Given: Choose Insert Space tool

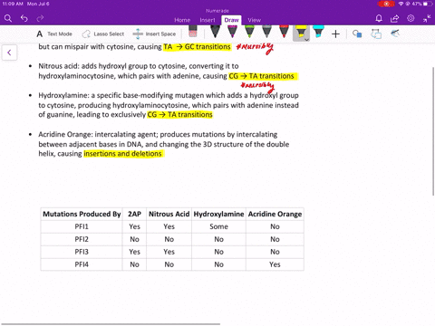Looking at the screenshot, I should point(154,34).
